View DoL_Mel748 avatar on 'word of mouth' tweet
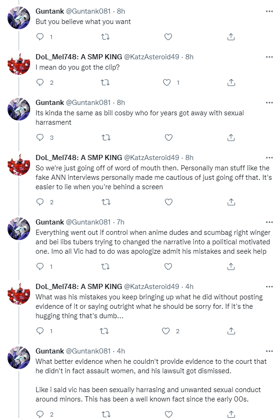The image size is (280, 418). (x=19, y=164)
